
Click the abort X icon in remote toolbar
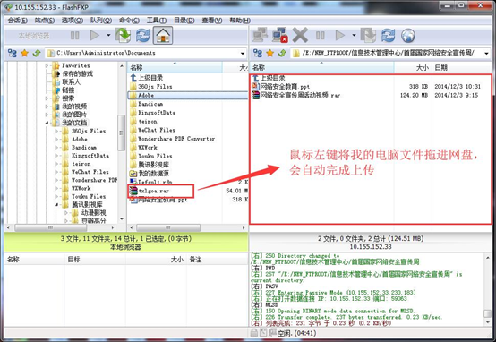[300, 35]
